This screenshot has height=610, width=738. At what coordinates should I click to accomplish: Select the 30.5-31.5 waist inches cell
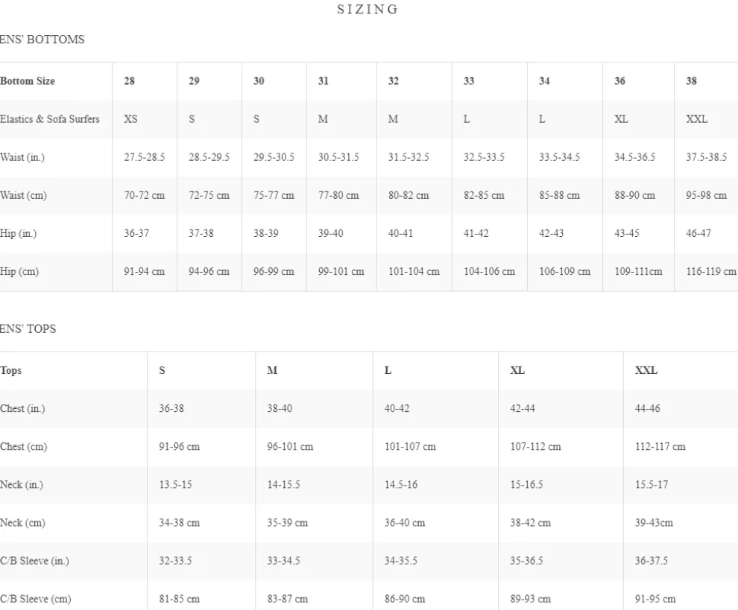coord(338,157)
